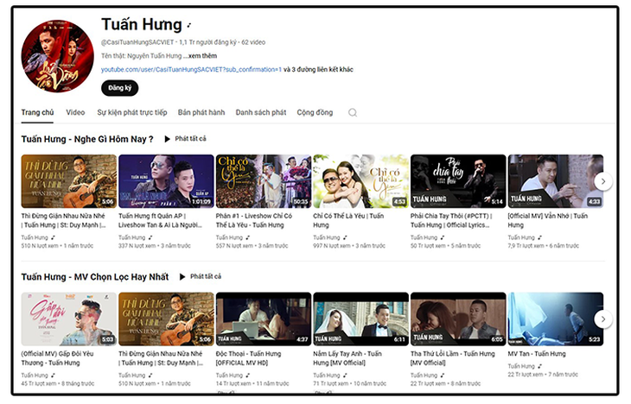The image size is (631, 404).
Task: Open the 4:37 Độc Thoại thumbnail
Action: coord(264,319)
